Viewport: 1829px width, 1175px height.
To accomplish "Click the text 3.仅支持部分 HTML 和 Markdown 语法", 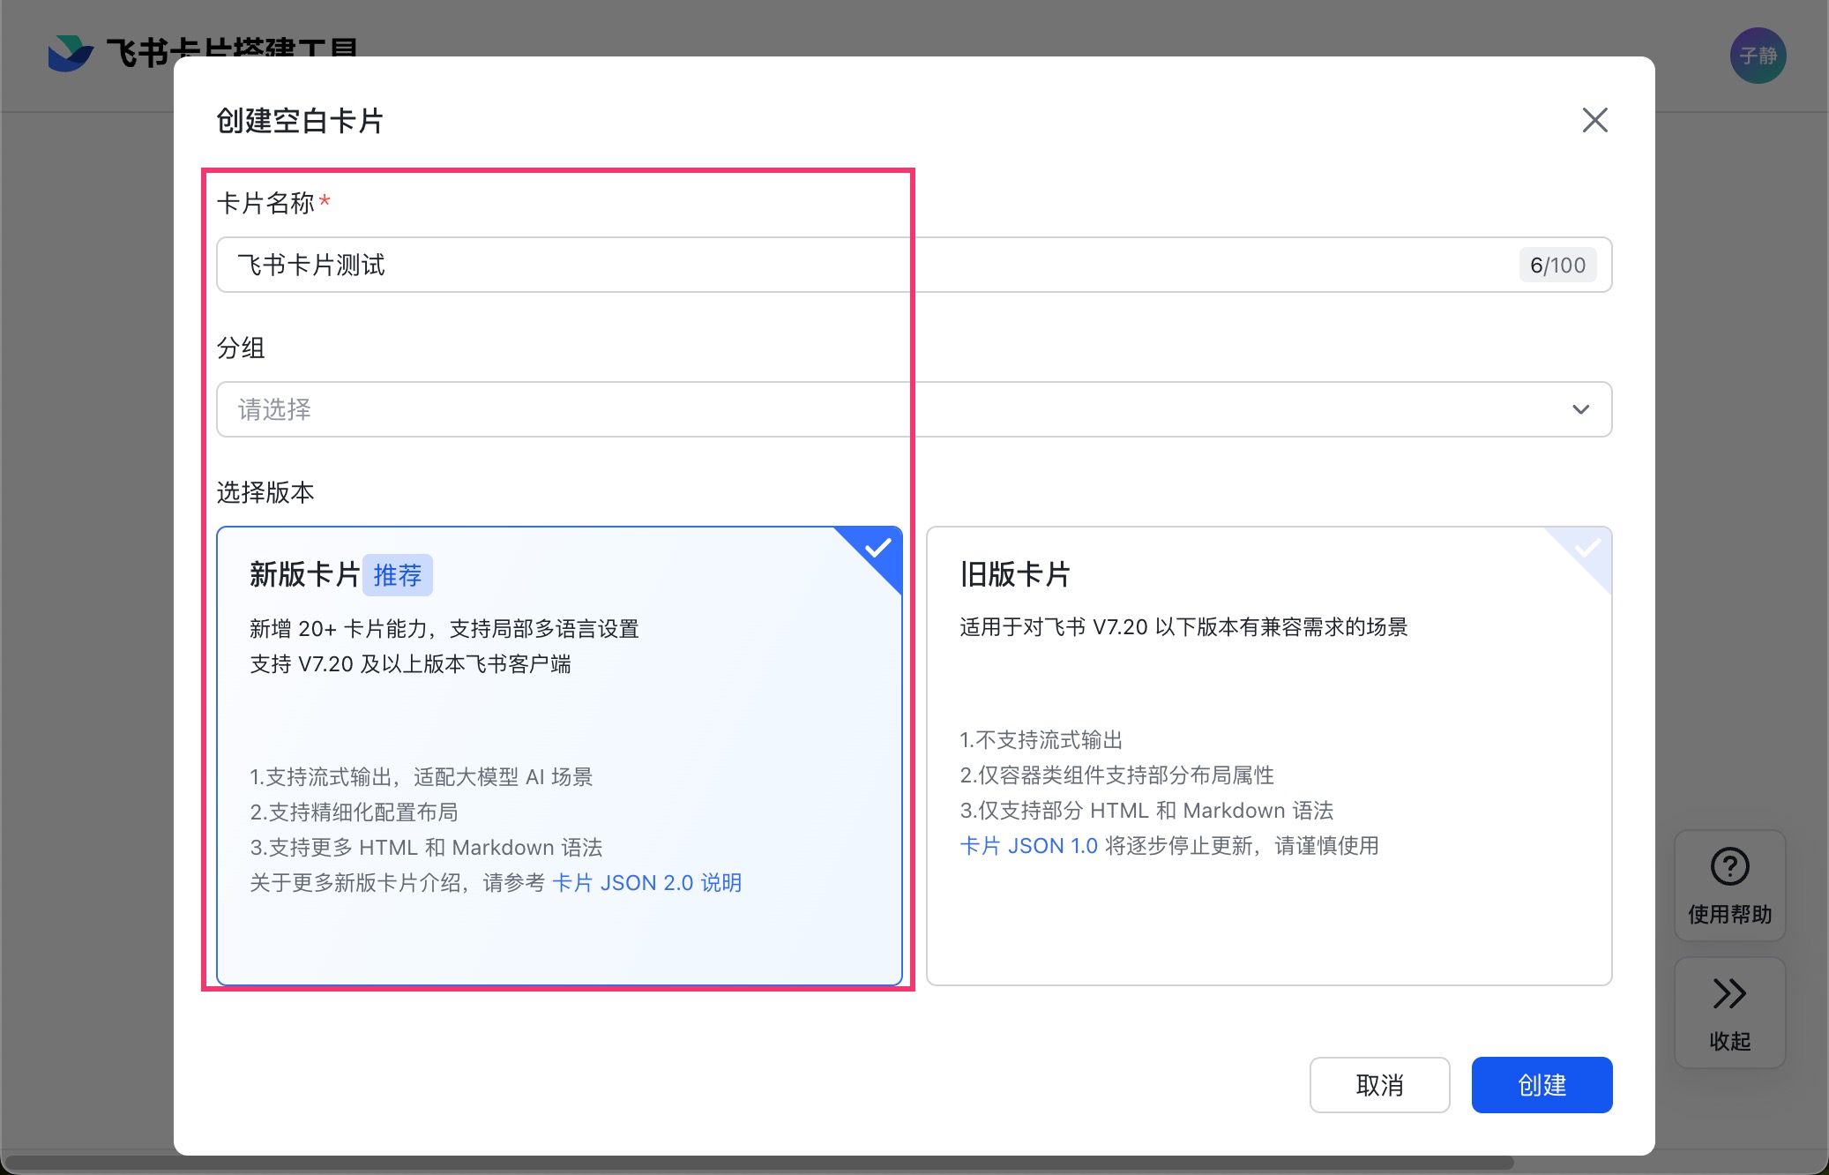I will pos(1146,811).
